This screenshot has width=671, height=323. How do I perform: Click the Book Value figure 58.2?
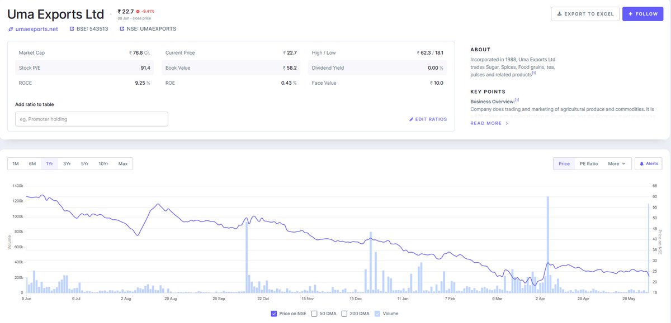[x=290, y=68]
